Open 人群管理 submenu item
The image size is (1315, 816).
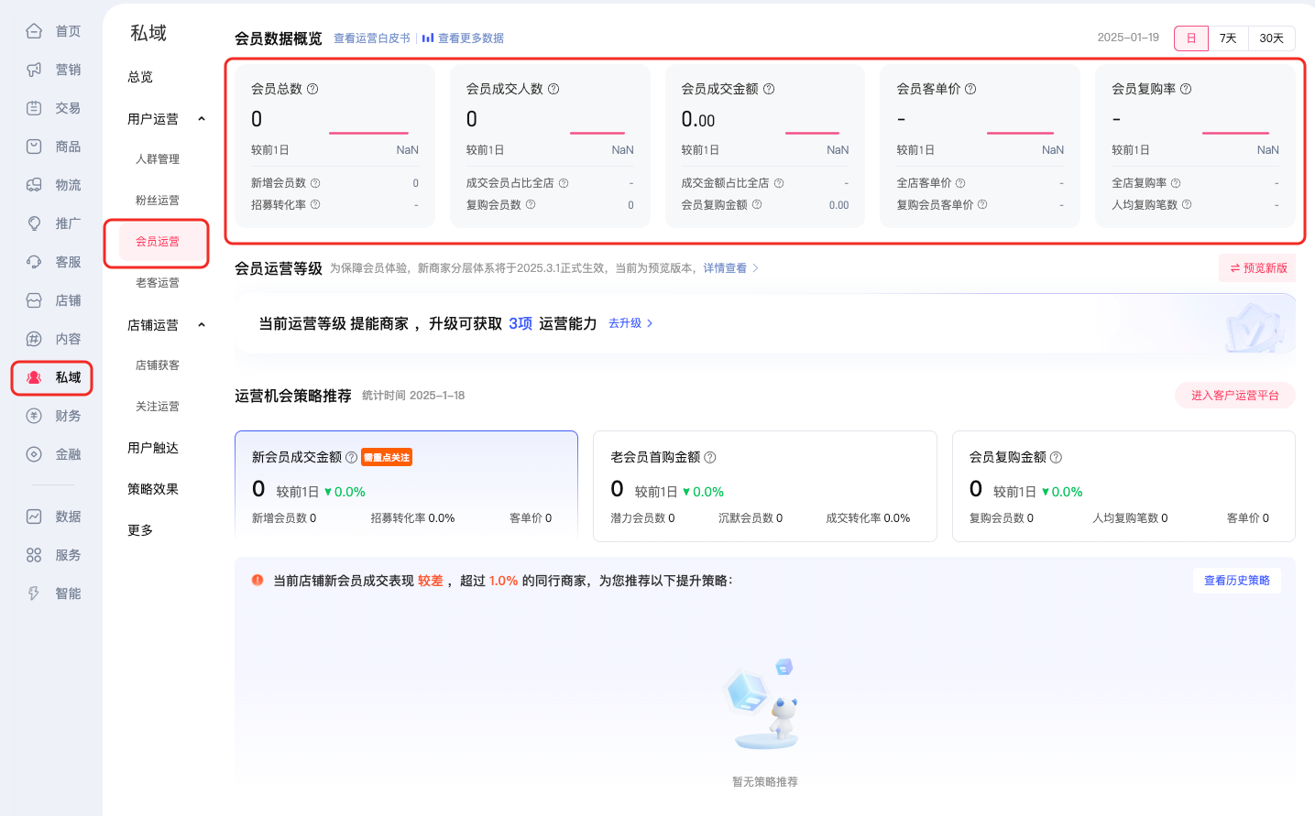pyautogui.click(x=158, y=159)
